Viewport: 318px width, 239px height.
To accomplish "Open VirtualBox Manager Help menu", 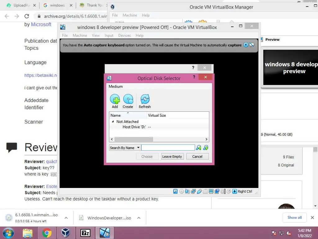I will point(146,15).
